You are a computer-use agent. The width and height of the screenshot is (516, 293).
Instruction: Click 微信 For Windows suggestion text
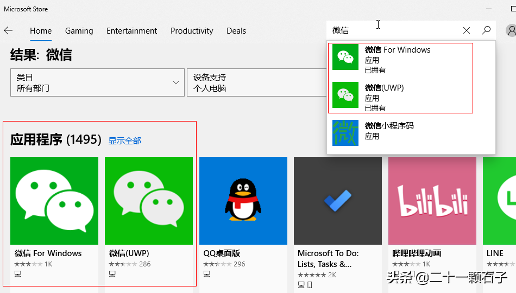pyautogui.click(x=398, y=50)
